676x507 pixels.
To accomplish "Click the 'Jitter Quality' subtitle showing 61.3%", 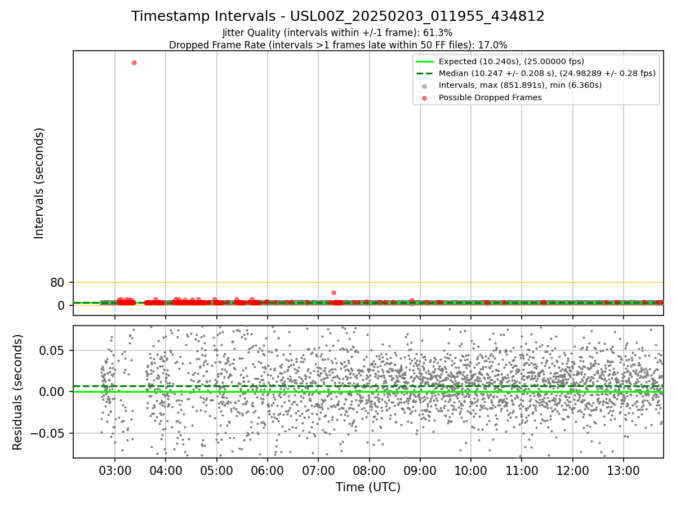I will coord(337,33).
